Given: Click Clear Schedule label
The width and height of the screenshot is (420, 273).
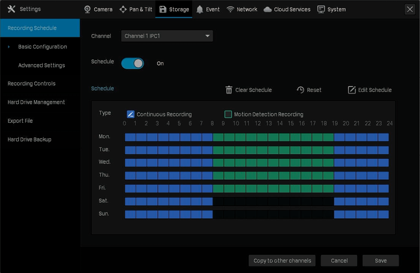Looking at the screenshot, I should coord(253,90).
